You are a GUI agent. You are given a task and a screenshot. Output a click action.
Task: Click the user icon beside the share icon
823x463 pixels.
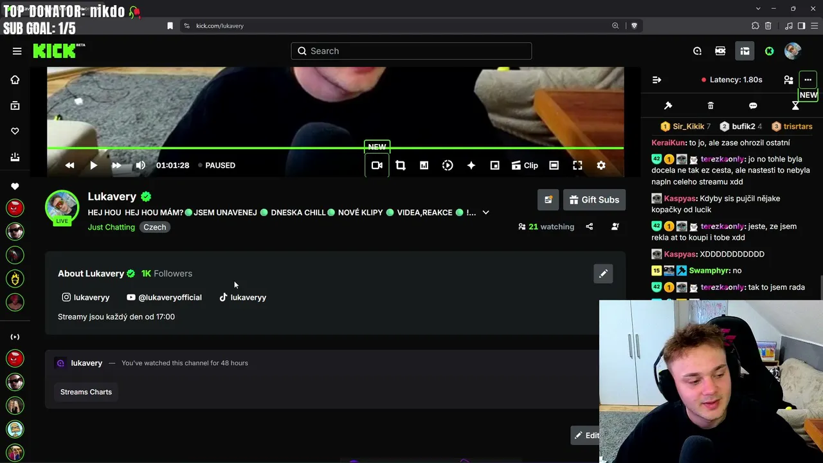(x=615, y=226)
